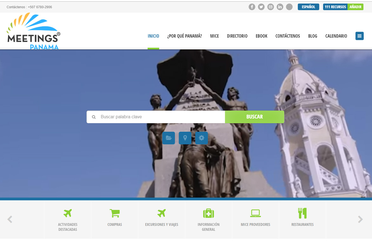Screen dimensions: 372x248
Task: Click the gear settings filter icon
Action: pyautogui.click(x=202, y=138)
